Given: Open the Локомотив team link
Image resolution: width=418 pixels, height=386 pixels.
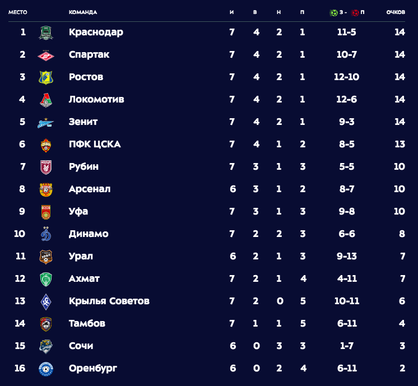Looking at the screenshot, I should 96,99.
